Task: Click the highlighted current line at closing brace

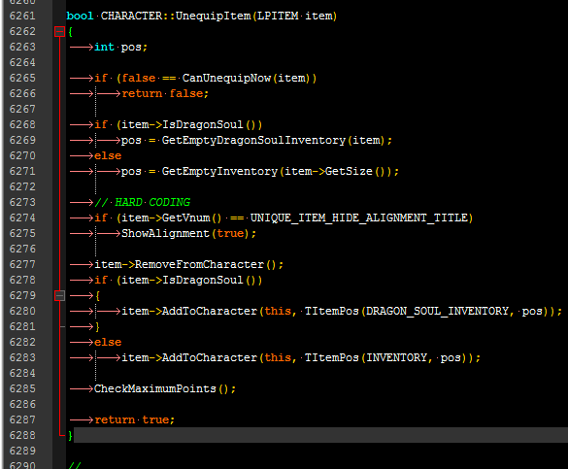Action: pos(320,435)
